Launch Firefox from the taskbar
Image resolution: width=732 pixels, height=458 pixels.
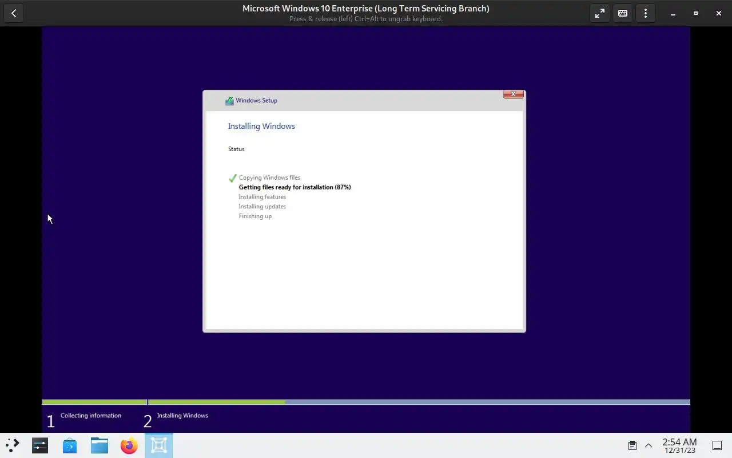click(x=129, y=445)
